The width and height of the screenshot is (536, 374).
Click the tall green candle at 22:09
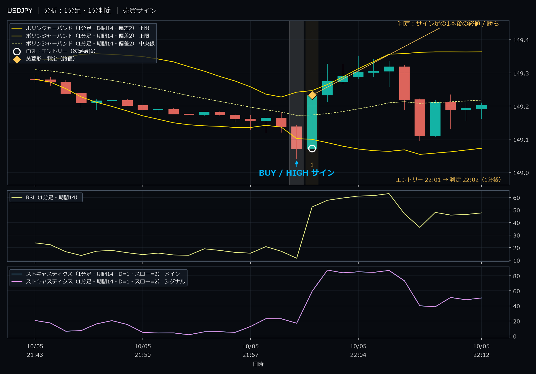[x=435, y=119]
